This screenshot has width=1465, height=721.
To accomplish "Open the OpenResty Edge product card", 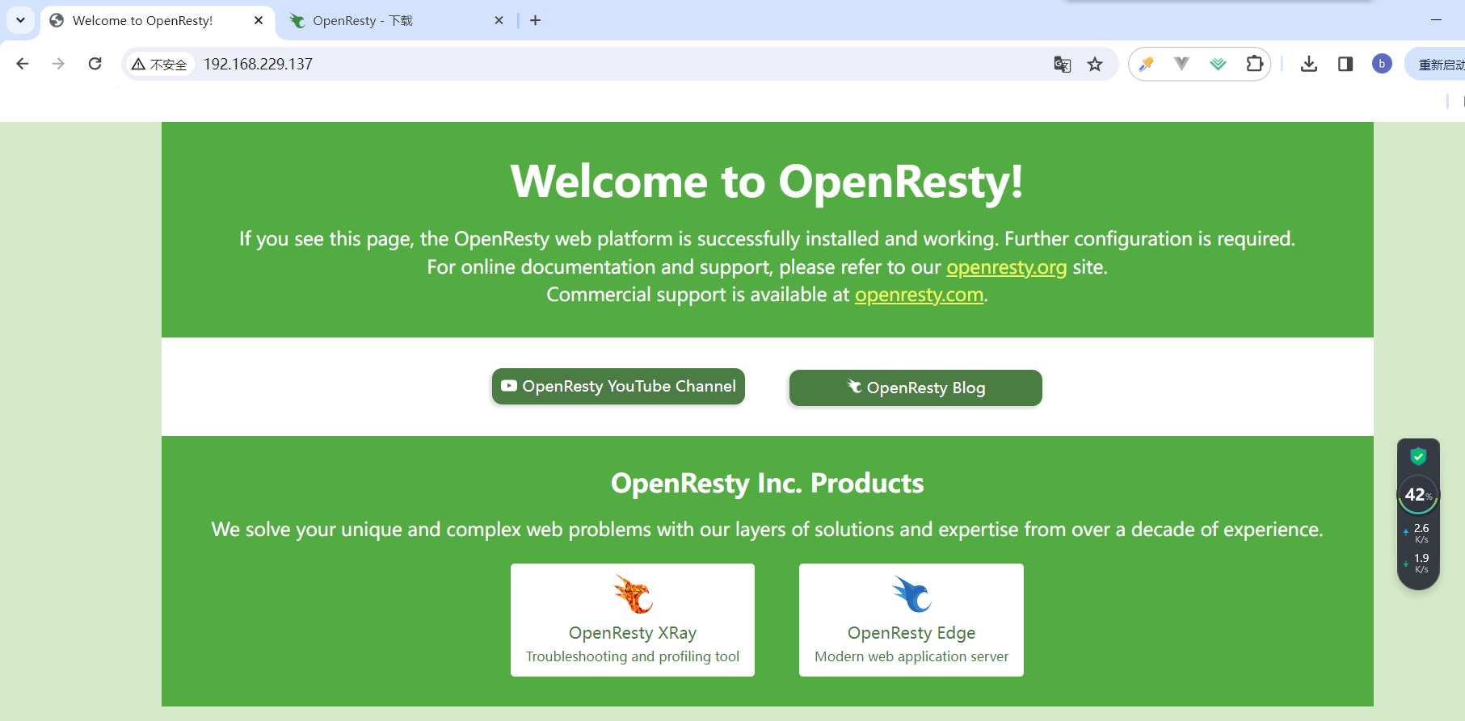I will [x=911, y=620].
